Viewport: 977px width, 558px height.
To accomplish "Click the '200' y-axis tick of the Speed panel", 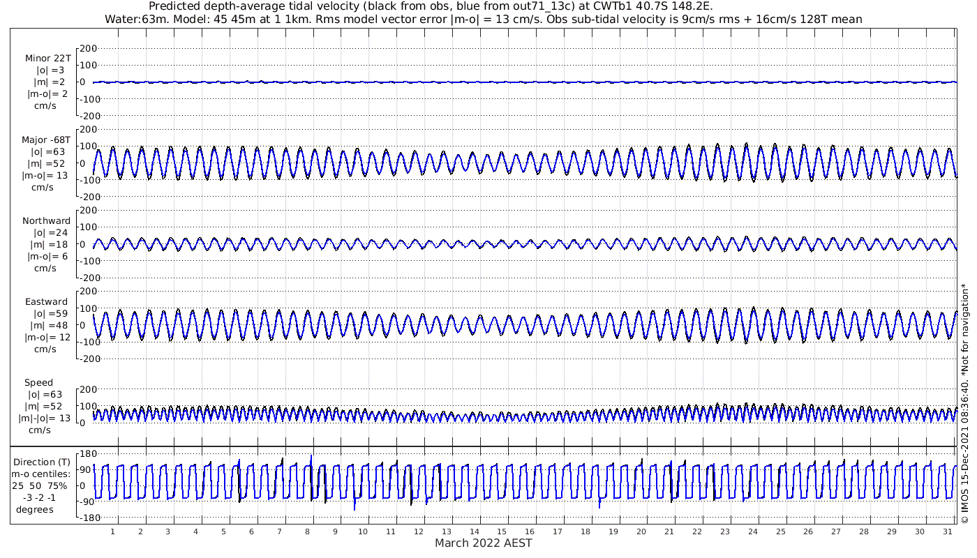I will click(88, 389).
